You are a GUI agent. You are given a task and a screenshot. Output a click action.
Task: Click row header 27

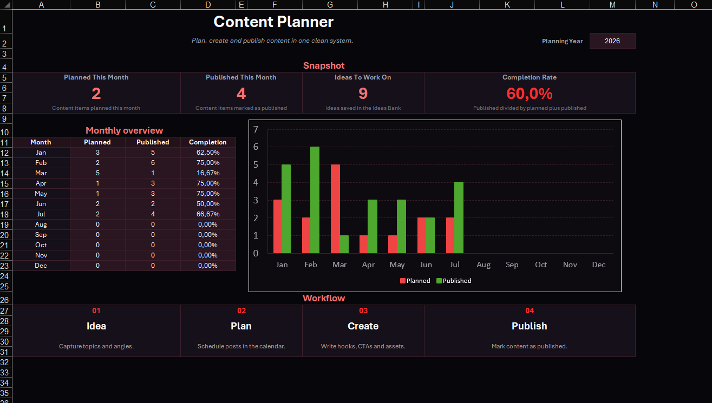[x=5, y=310]
